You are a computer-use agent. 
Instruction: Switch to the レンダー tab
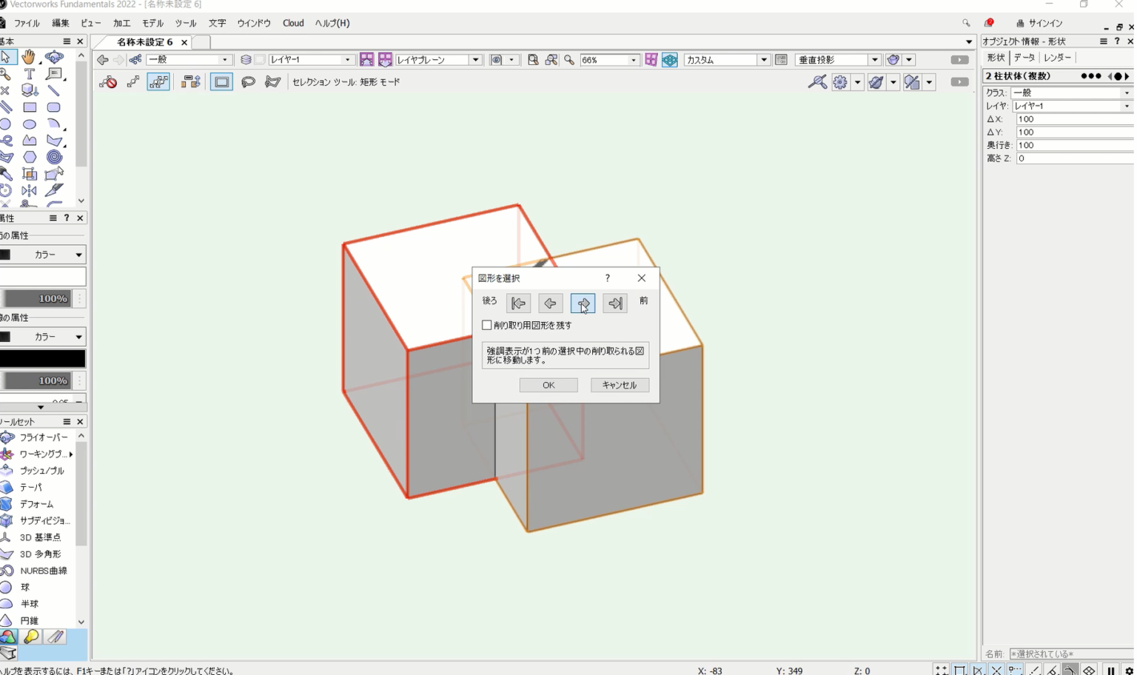(1057, 57)
